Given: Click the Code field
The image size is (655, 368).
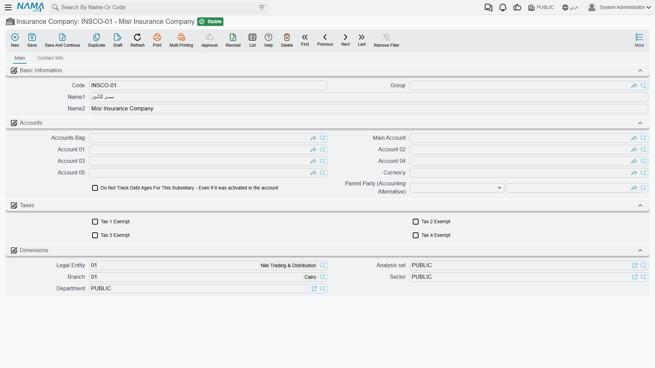Looking at the screenshot, I should (x=208, y=86).
